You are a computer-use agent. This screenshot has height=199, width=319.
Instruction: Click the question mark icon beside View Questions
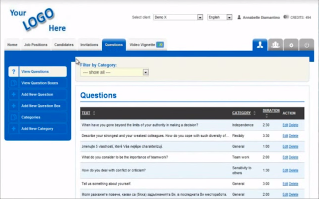13,72
